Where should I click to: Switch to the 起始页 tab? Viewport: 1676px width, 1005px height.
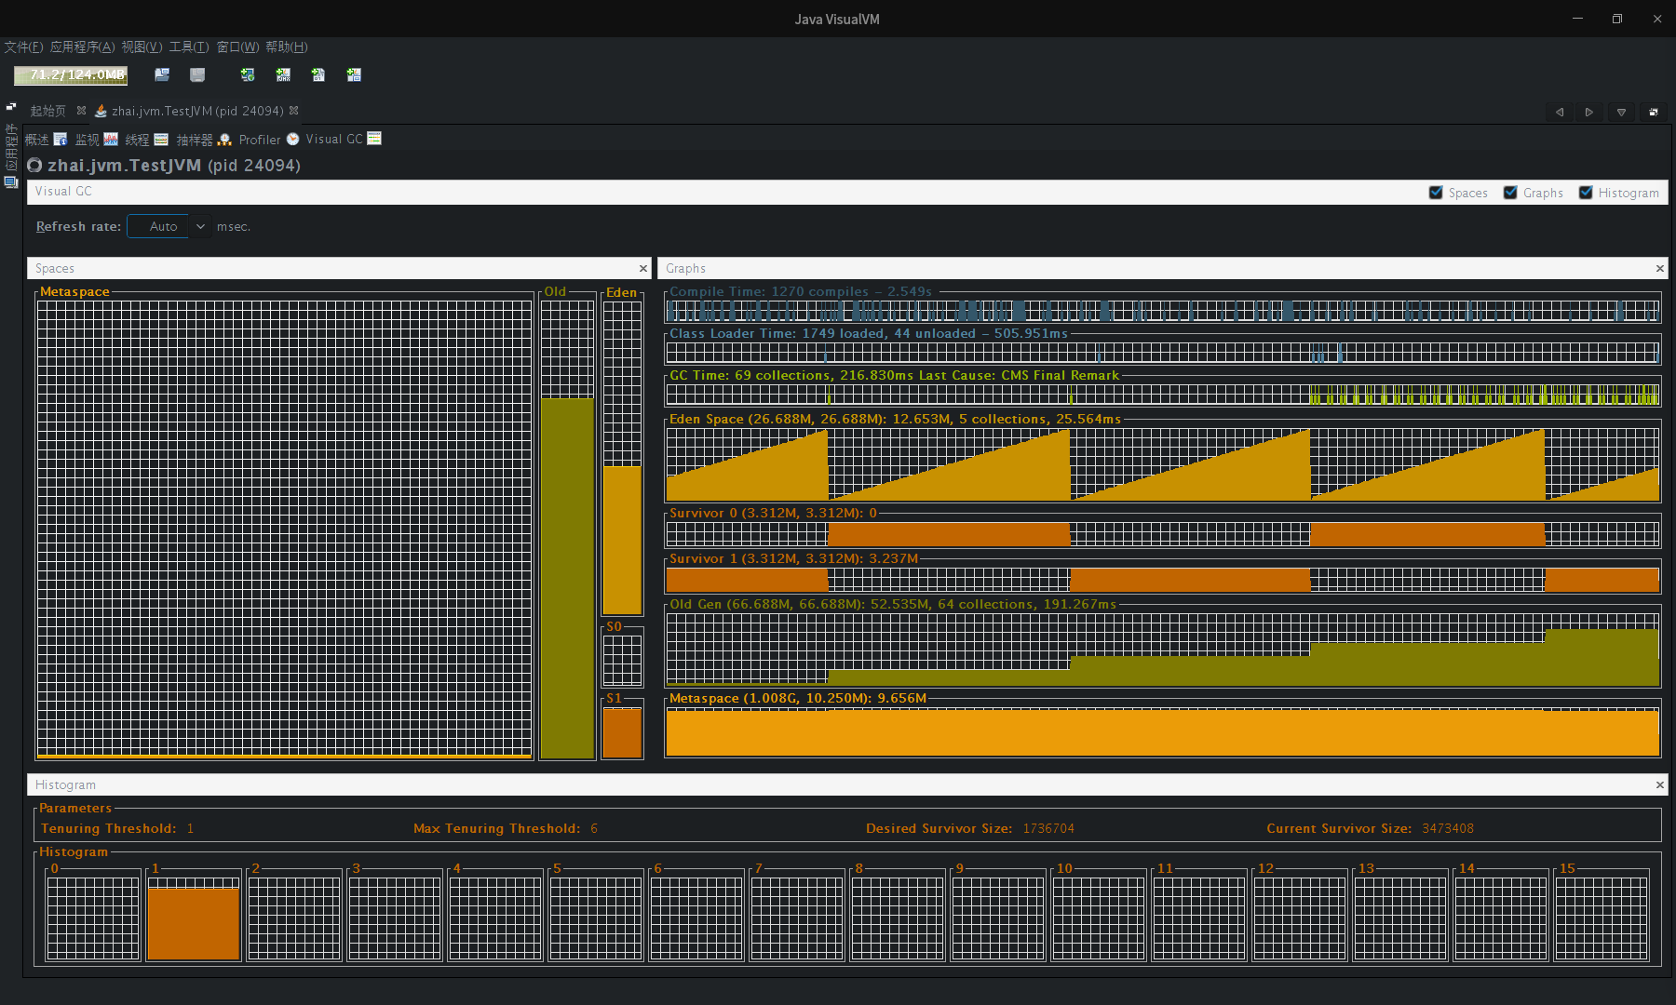pyautogui.click(x=47, y=111)
